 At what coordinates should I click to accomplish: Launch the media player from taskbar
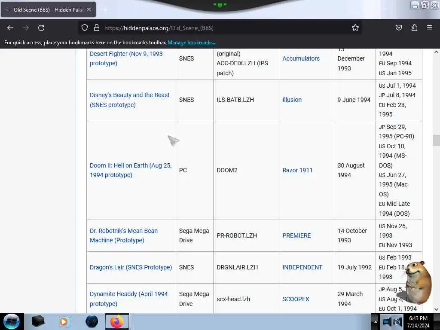[64, 321]
